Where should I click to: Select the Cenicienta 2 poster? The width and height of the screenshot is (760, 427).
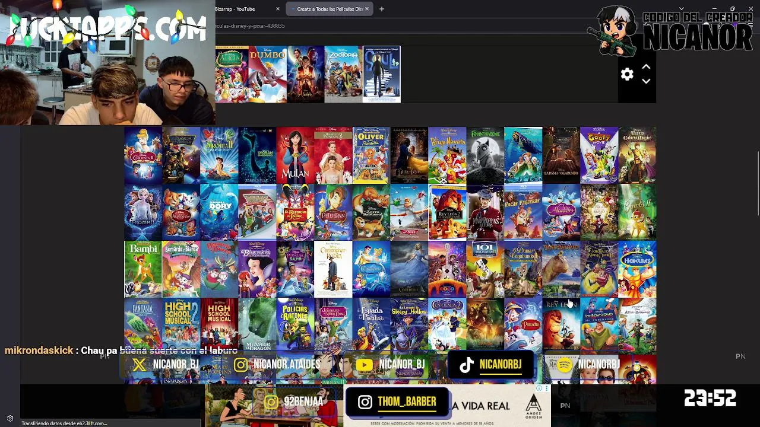coord(447,326)
